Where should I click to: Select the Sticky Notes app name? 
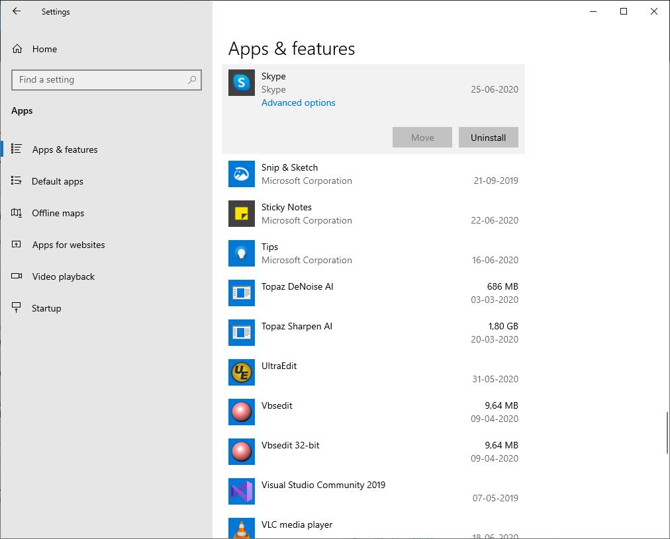pos(287,207)
